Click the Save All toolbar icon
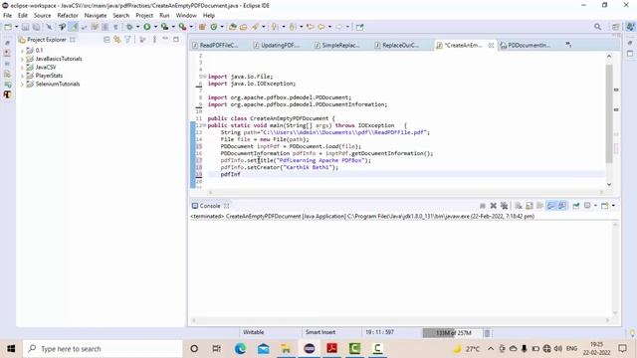 (x=36, y=27)
